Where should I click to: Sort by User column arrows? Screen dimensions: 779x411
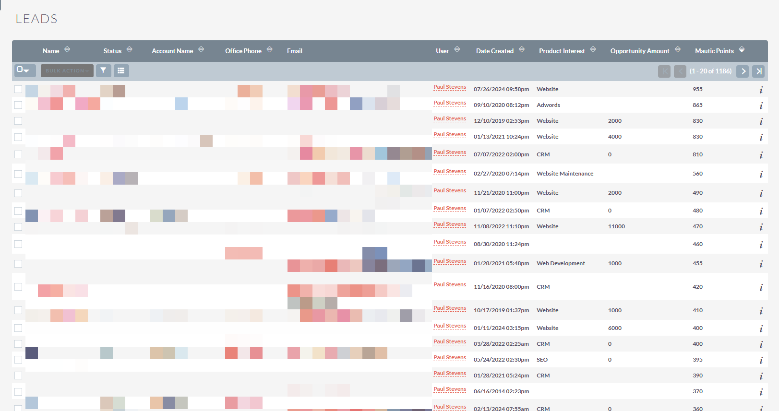tap(457, 49)
